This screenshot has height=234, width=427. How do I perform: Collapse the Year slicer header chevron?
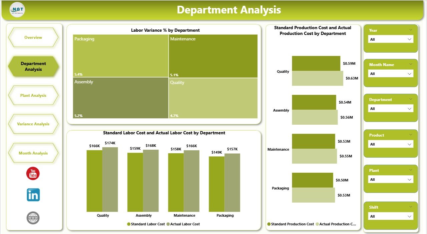pyautogui.click(x=410, y=30)
